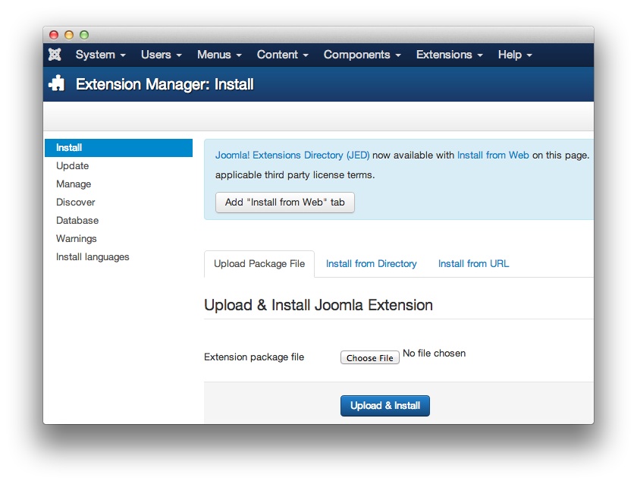Switch to Install from Directory tab
The width and height of the screenshot is (637, 484).
click(x=372, y=264)
